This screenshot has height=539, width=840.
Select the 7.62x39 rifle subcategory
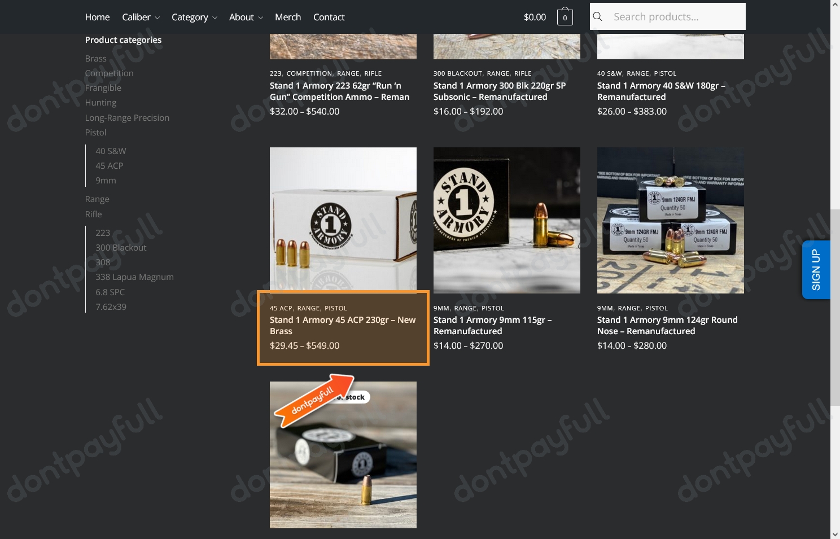coord(111,306)
